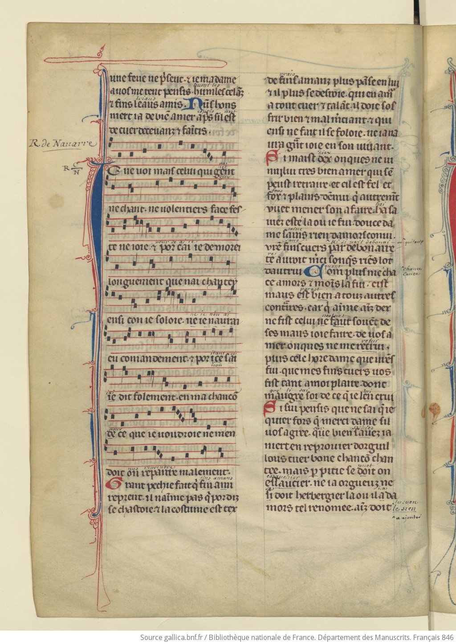Click the line "de fins amanz plus pase en lui"
456x644 pixels.
tap(333, 81)
